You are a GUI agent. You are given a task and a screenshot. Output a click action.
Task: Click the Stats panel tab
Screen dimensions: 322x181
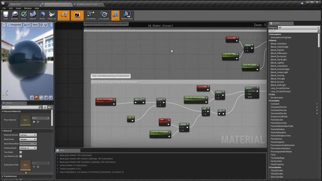(x=67, y=150)
